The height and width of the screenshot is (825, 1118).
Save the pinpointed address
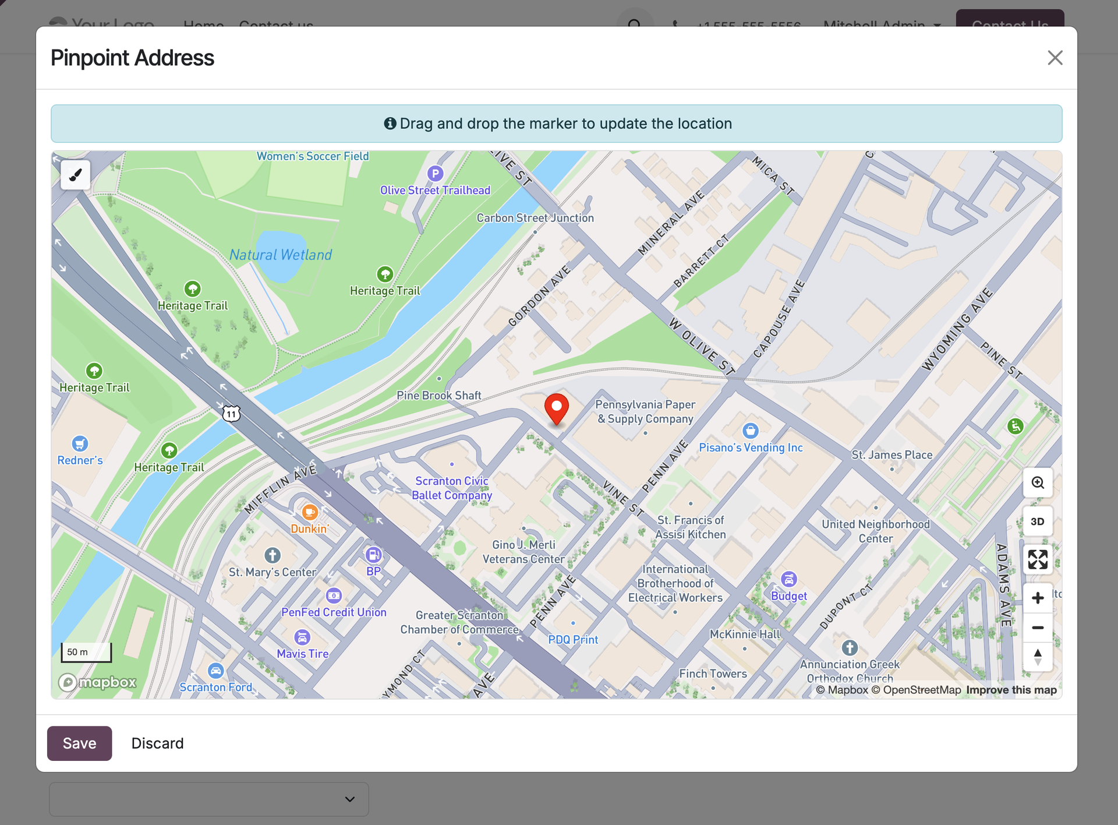tap(80, 743)
